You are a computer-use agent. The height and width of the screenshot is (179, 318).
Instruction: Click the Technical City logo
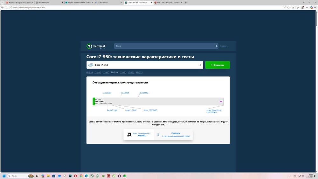pyautogui.click(x=96, y=46)
